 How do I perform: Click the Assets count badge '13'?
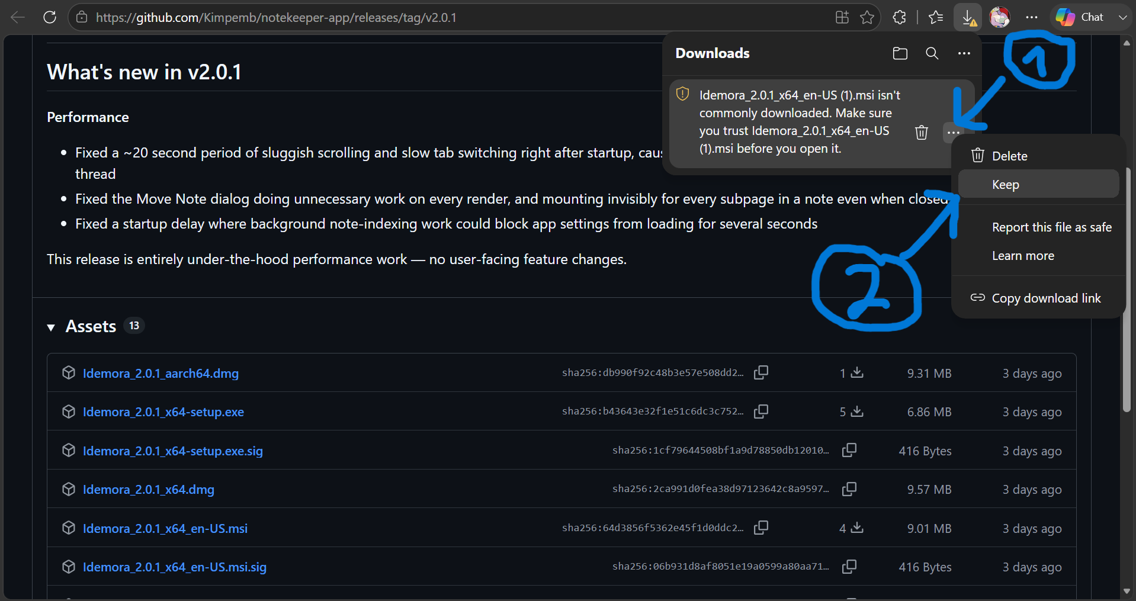(x=134, y=326)
